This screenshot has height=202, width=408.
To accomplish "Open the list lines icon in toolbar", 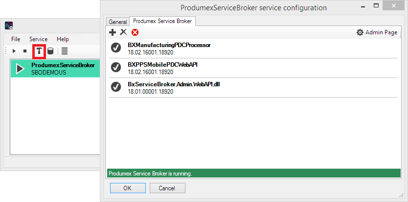I will [x=65, y=51].
